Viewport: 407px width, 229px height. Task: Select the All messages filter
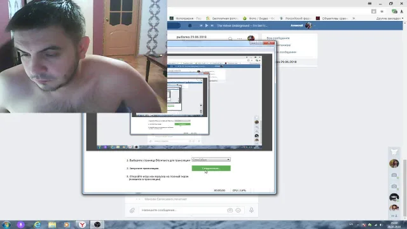[278, 38]
